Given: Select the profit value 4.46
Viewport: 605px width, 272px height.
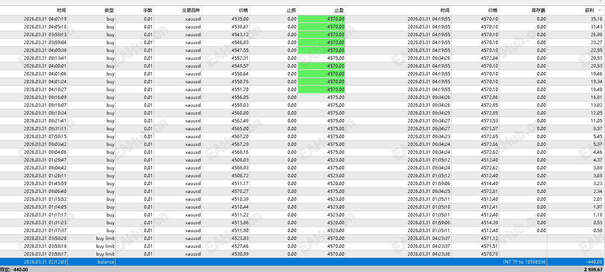Looking at the screenshot, I should tap(598, 152).
